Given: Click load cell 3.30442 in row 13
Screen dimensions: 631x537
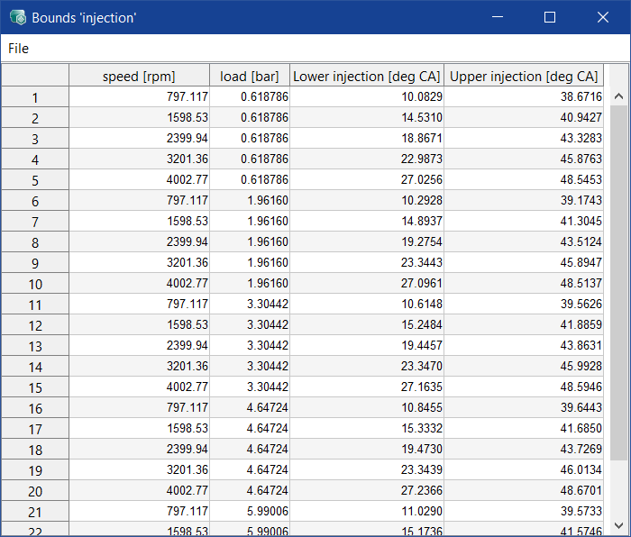Looking at the screenshot, I should pyautogui.click(x=250, y=346).
